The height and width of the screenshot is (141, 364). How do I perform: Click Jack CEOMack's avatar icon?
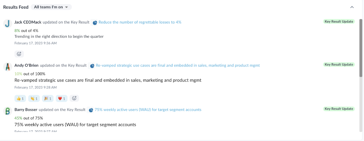tap(8, 24)
